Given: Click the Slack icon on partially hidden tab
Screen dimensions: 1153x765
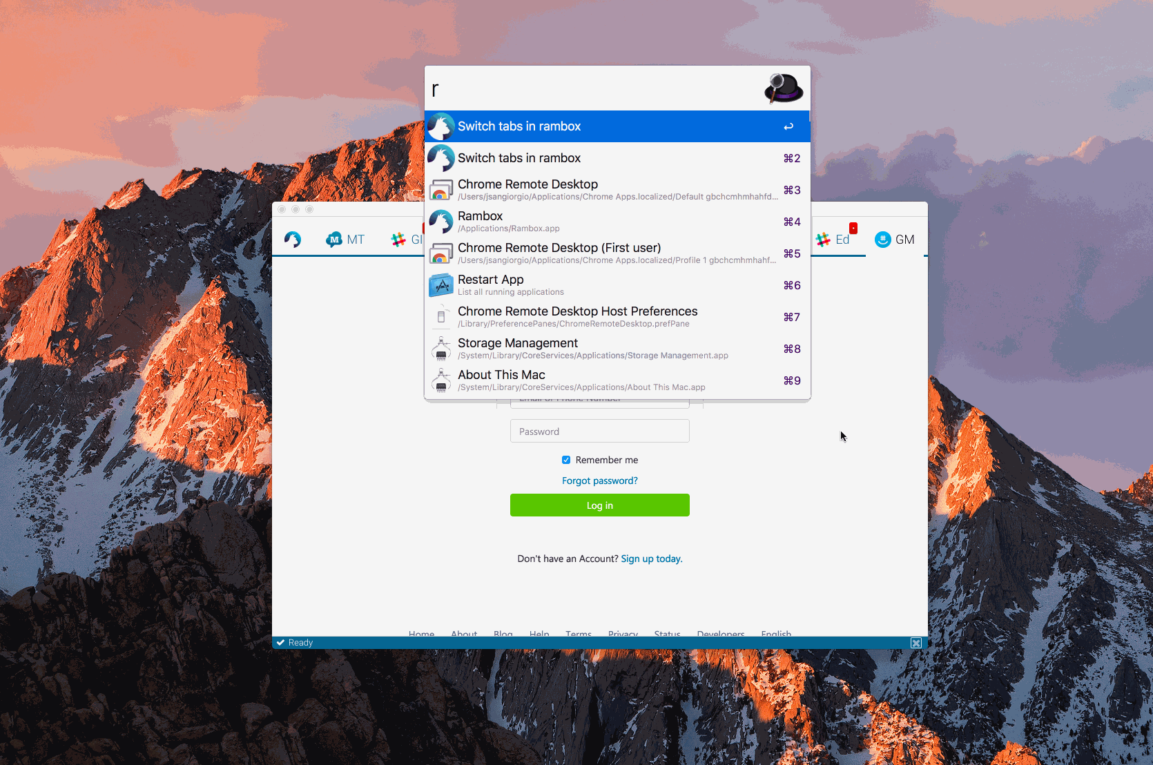Looking at the screenshot, I should [x=398, y=240].
